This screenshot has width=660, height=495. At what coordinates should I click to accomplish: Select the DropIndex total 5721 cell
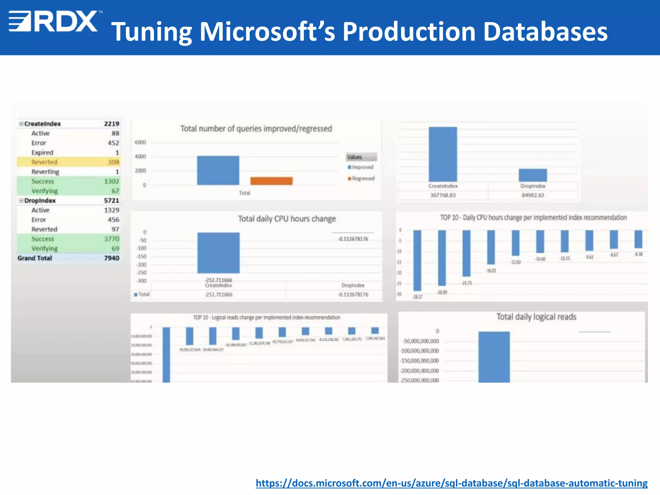coord(112,200)
